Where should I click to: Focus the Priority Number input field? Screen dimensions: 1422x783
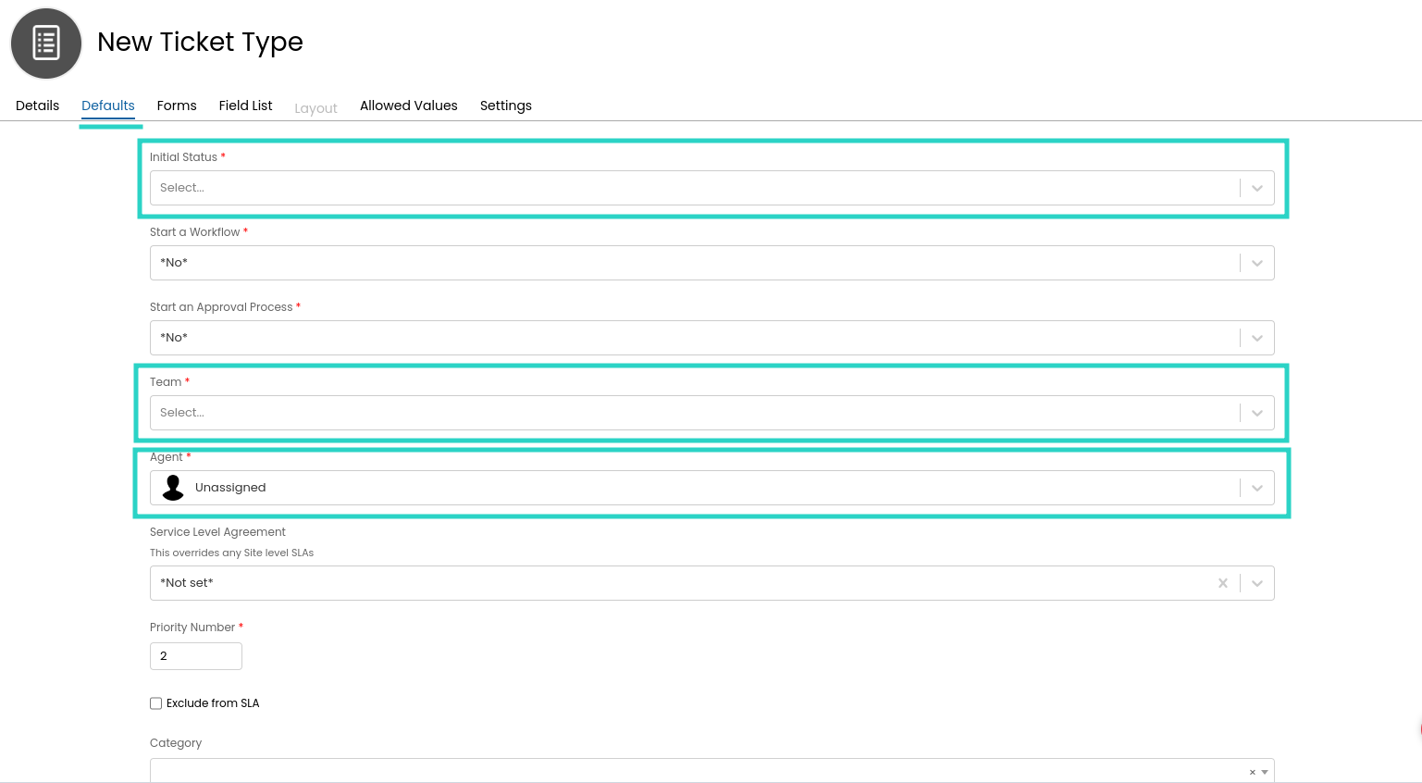point(196,656)
